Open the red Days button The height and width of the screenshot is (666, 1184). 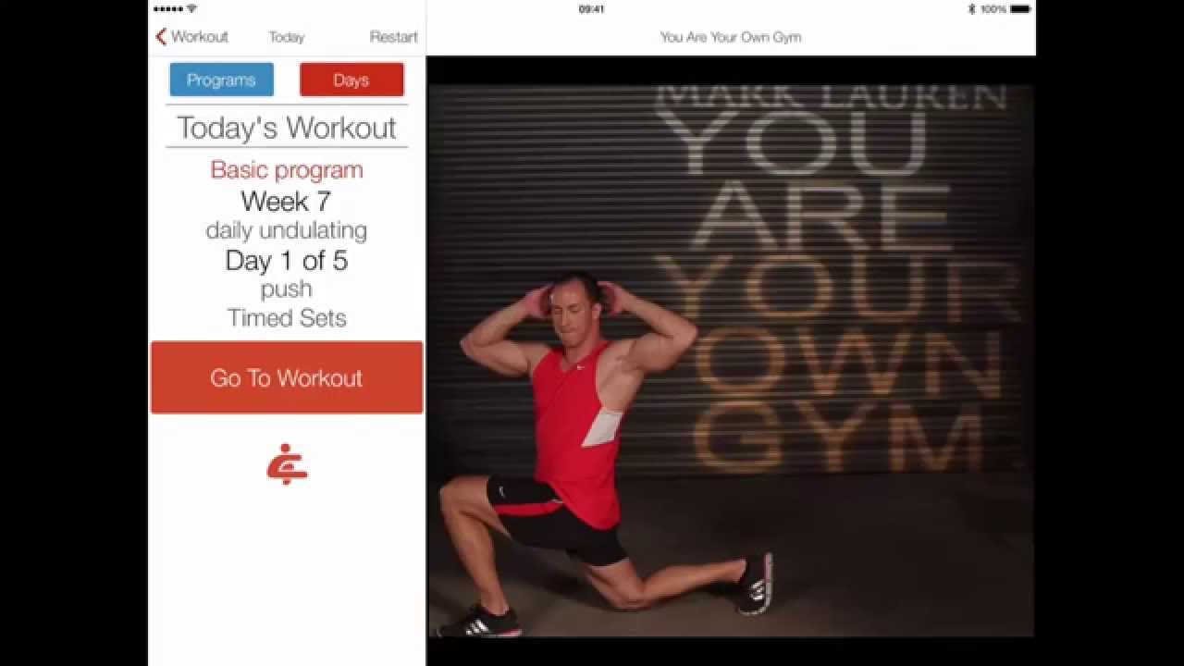click(351, 80)
